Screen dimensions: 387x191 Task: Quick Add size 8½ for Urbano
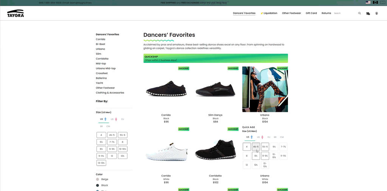click(x=256, y=156)
